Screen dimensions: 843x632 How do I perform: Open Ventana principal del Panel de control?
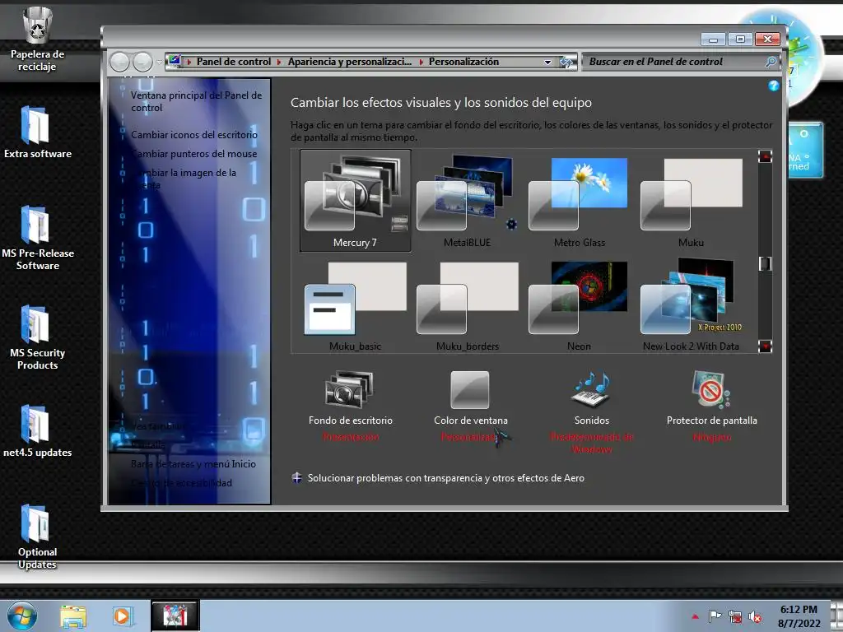tap(196, 101)
